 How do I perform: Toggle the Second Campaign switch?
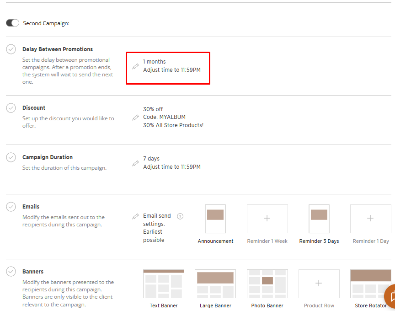pos(12,23)
